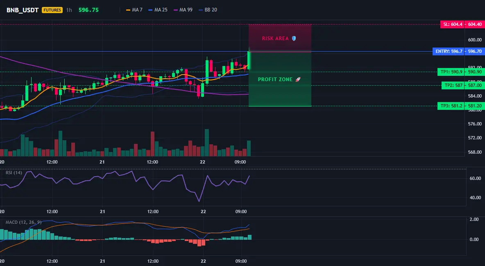This screenshot has width=485, height=266.
Task: Click the 587.00 price axis marker
Action: pos(474,86)
